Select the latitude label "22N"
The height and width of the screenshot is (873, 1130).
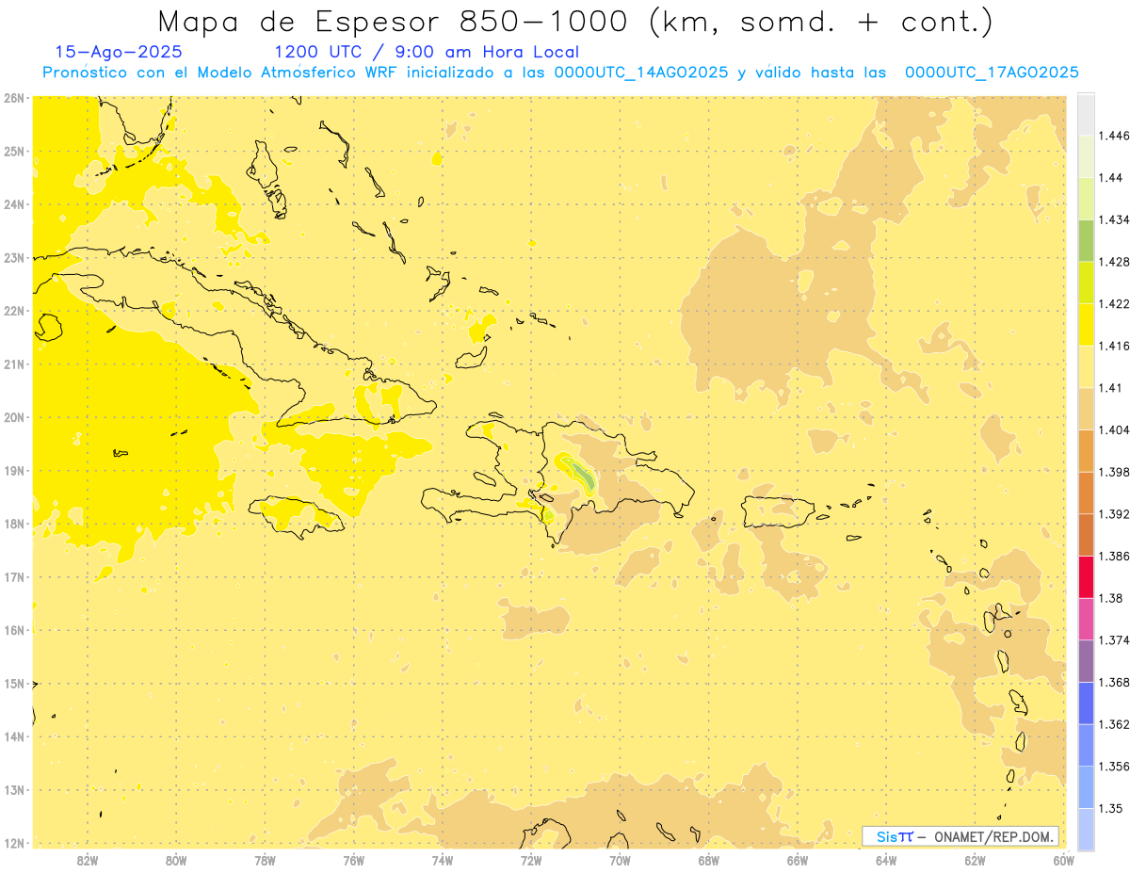[x=14, y=311]
